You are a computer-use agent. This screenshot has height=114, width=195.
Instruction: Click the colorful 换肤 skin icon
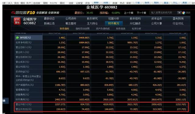coord(183,13)
